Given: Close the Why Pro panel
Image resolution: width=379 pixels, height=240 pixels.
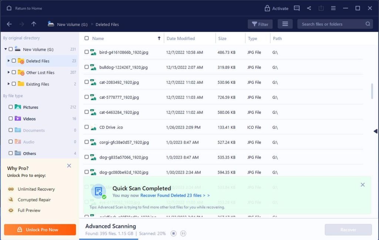Looking at the screenshot, I should [69, 166].
